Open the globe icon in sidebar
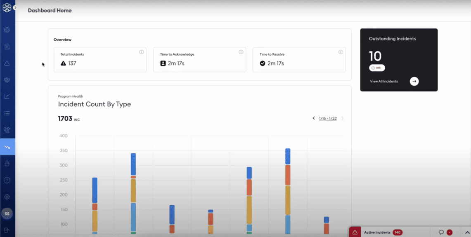471x237 pixels. (7, 30)
